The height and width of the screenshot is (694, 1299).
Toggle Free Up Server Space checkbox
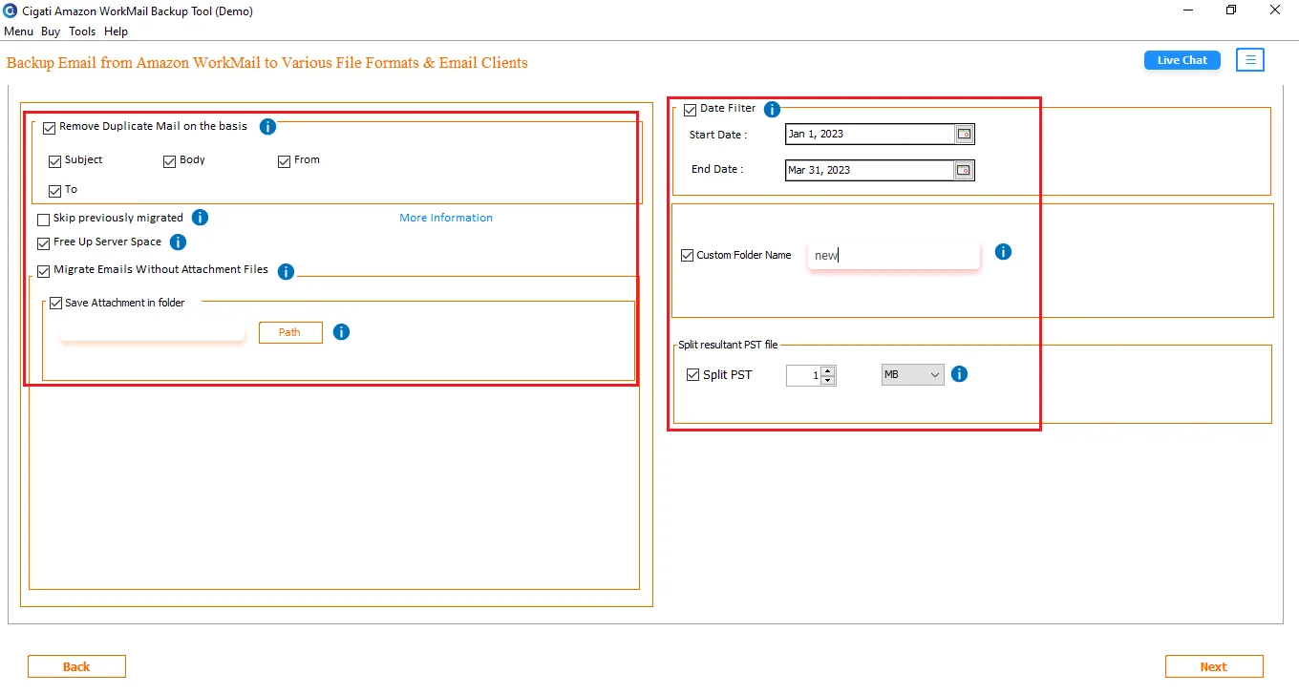click(x=44, y=243)
